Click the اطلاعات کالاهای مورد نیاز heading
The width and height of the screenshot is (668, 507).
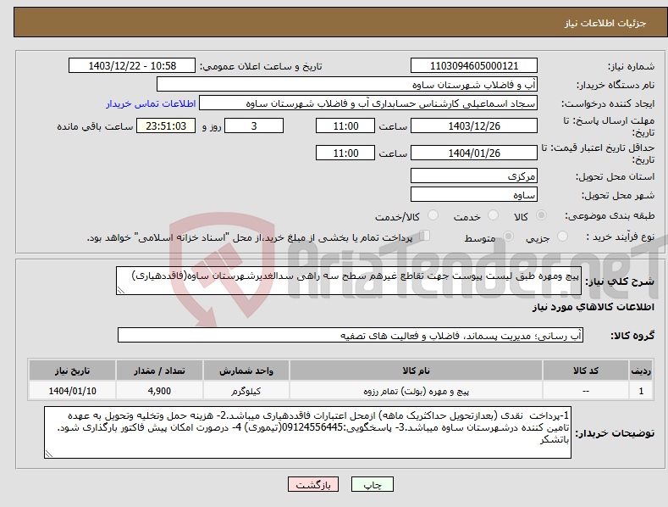[593, 307]
